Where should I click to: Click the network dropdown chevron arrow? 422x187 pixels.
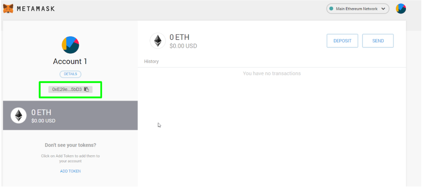(x=383, y=9)
